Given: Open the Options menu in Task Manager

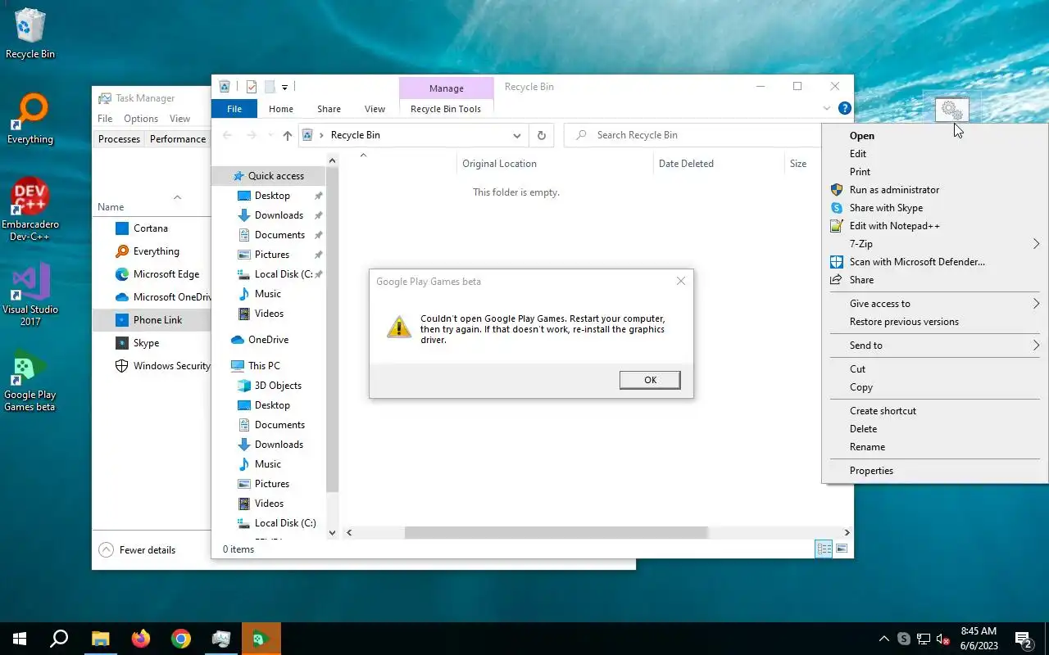Looking at the screenshot, I should [141, 119].
